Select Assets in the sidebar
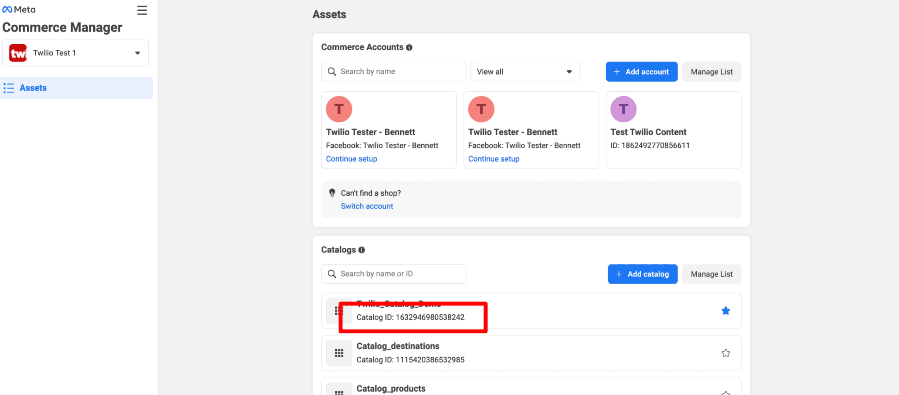Image resolution: width=899 pixels, height=395 pixels. 33,87
